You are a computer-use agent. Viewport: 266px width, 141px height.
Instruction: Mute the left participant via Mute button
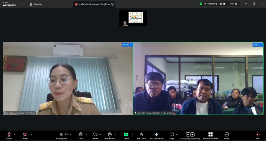[x=125, y=45]
